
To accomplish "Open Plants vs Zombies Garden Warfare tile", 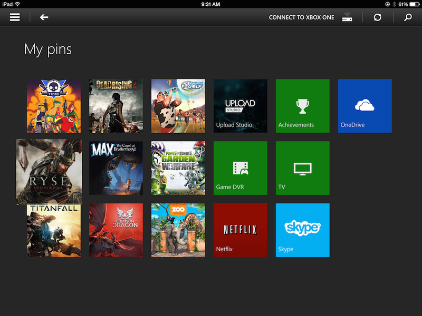I will (x=178, y=168).
